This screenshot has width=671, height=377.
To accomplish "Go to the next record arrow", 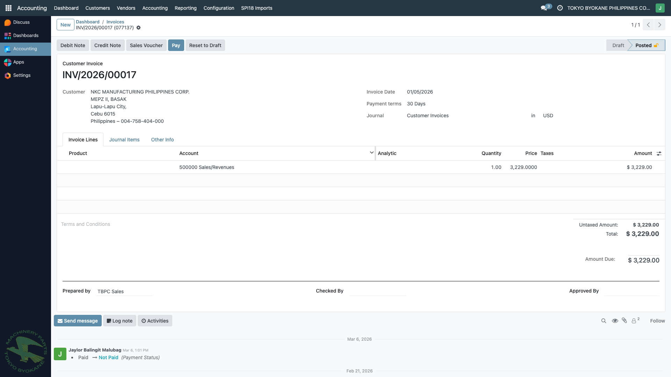I will click(x=659, y=25).
